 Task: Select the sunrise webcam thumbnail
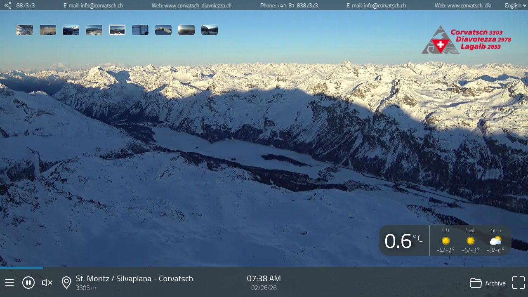pos(186,30)
